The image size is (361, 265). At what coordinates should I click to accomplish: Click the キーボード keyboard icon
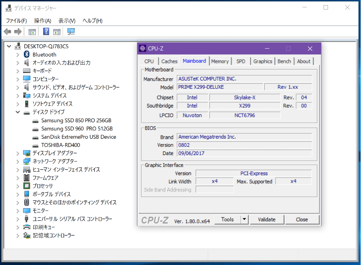27,71
